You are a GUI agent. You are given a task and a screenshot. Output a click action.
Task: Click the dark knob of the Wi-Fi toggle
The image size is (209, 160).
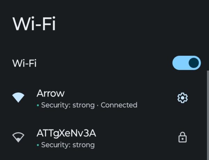point(194,63)
